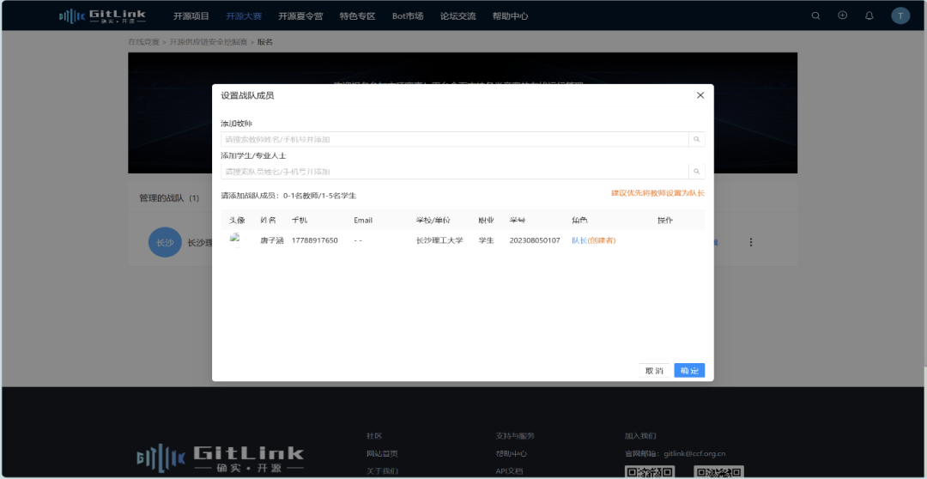Click the 建议优先将教师设置为队长 hint text
The width and height of the screenshot is (927, 479).
pos(657,193)
